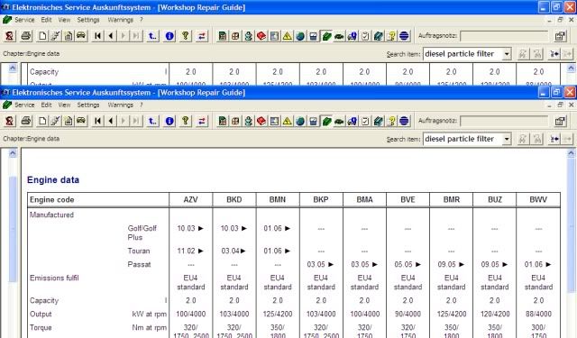Click engine code 'BKD' column header
The image size is (577, 338).
[234, 200]
